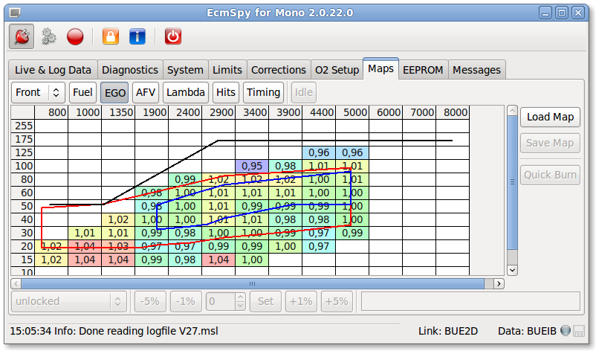This screenshot has width=596, height=351.
Task: Click the red plug connect icon
Action: pos(22,36)
